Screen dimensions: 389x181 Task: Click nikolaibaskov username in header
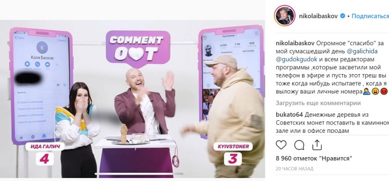319,16
